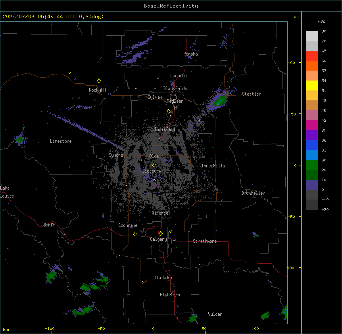Select the Lacombe city label
342x334 pixels.
[x=179, y=76]
